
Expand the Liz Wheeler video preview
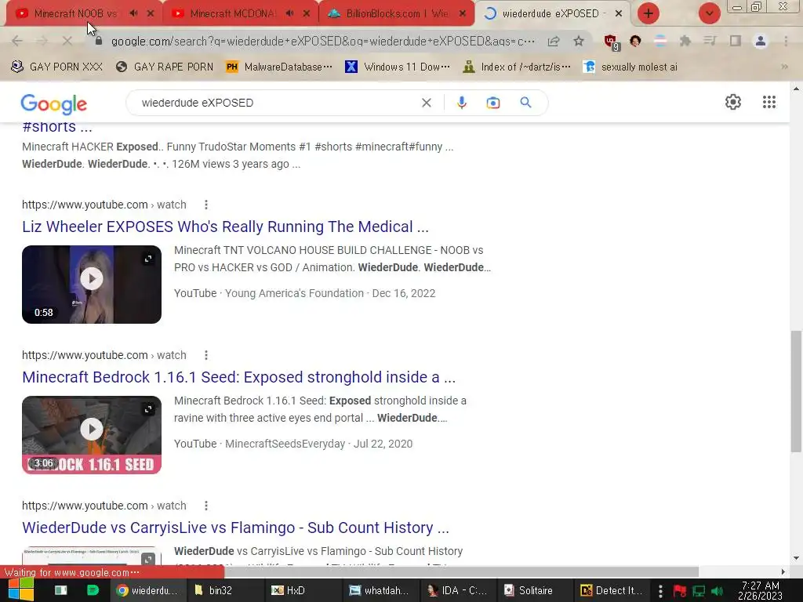pyautogui.click(x=148, y=259)
